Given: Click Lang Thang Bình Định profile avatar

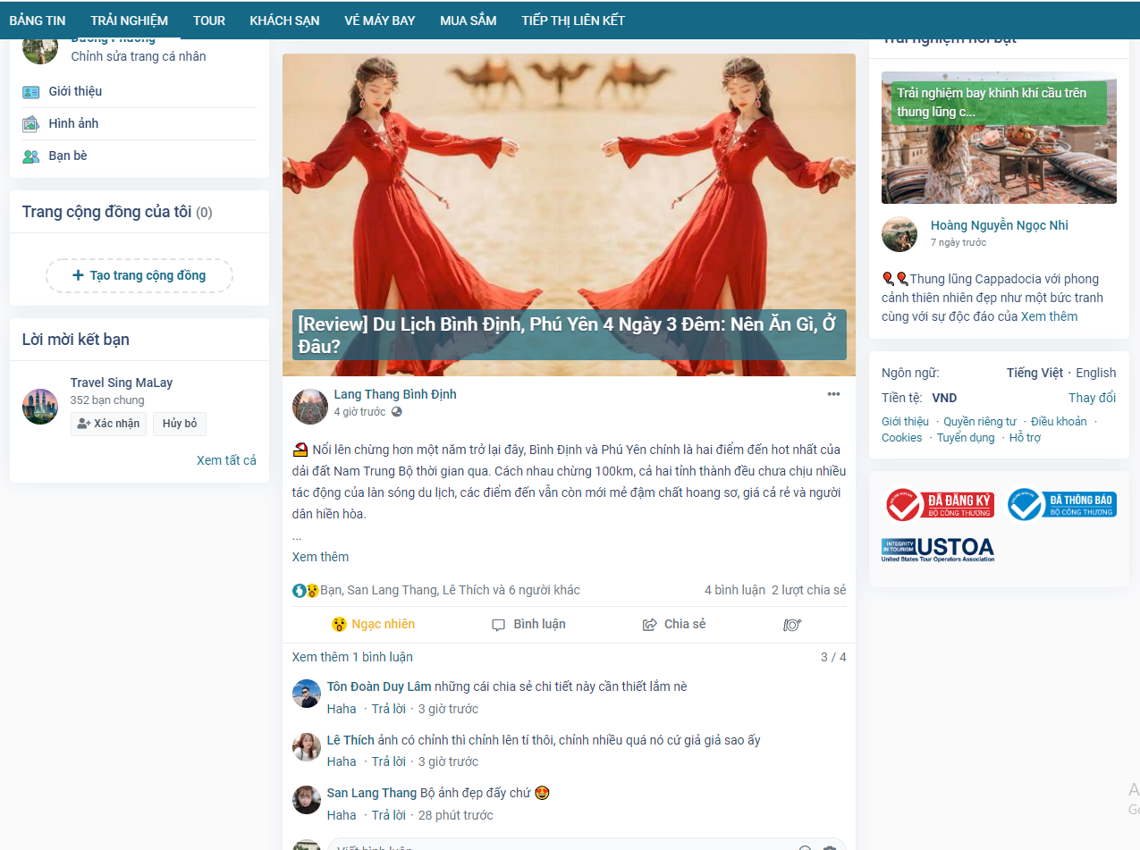Looking at the screenshot, I should point(309,407).
